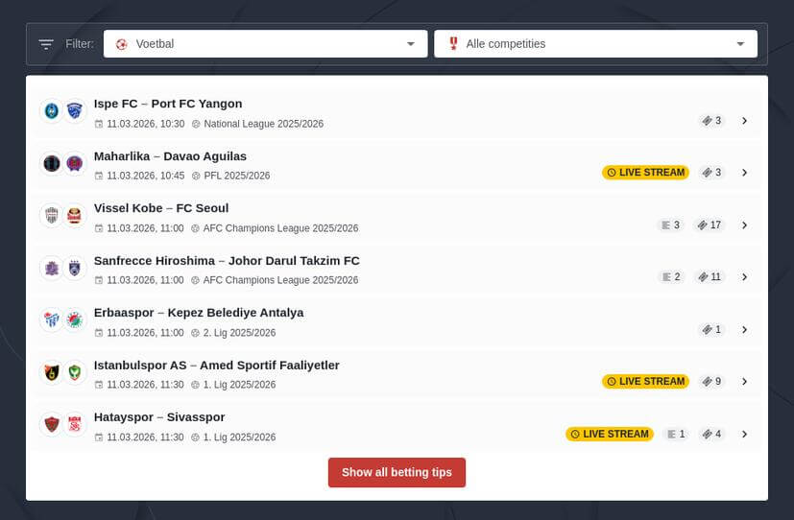
Task: Click the Ispe FC team logo
Action: click(x=51, y=111)
